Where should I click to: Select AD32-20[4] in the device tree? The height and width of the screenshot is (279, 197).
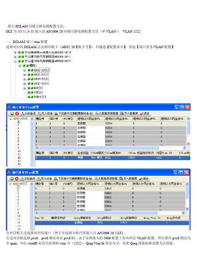click(x=41, y=83)
